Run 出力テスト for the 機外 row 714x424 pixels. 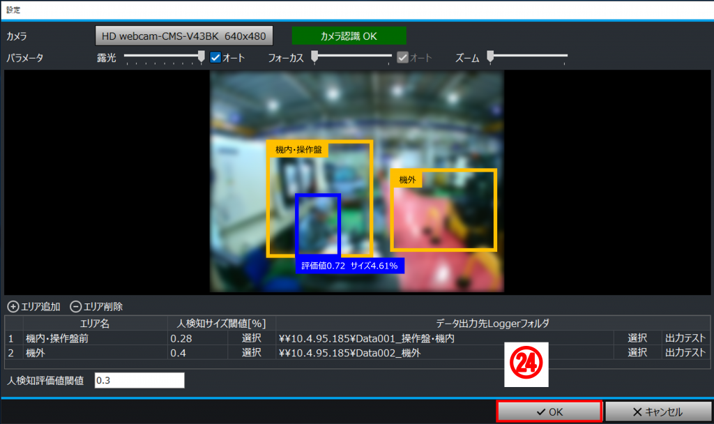[685, 352]
